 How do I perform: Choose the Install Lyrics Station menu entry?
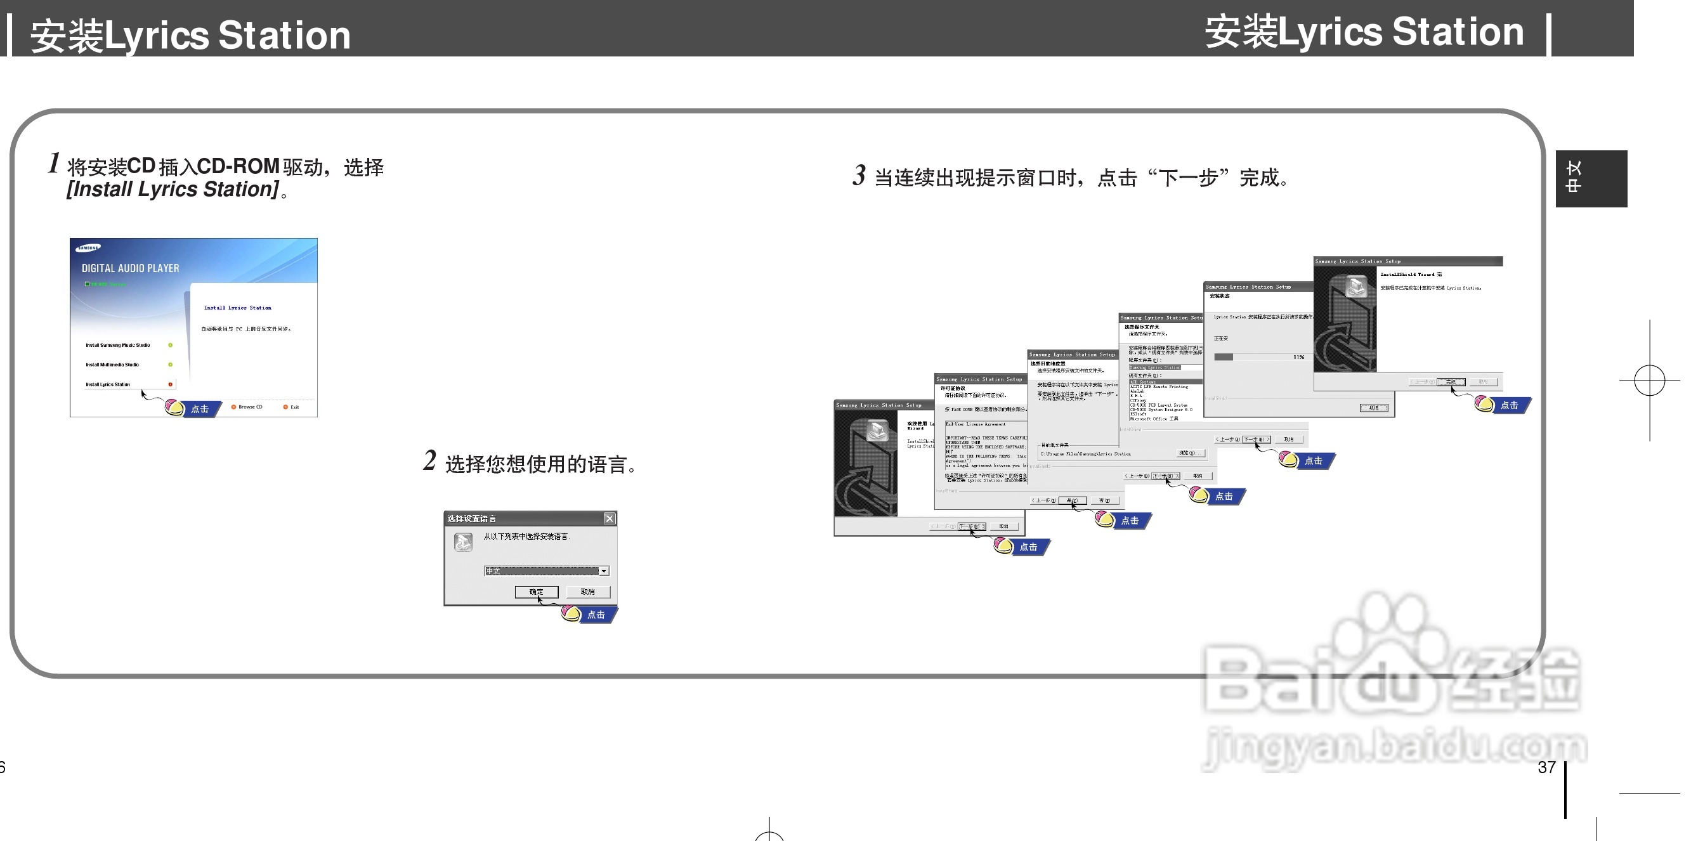(x=108, y=385)
